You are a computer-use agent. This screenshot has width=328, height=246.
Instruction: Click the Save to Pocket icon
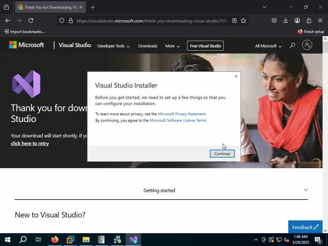point(274,20)
